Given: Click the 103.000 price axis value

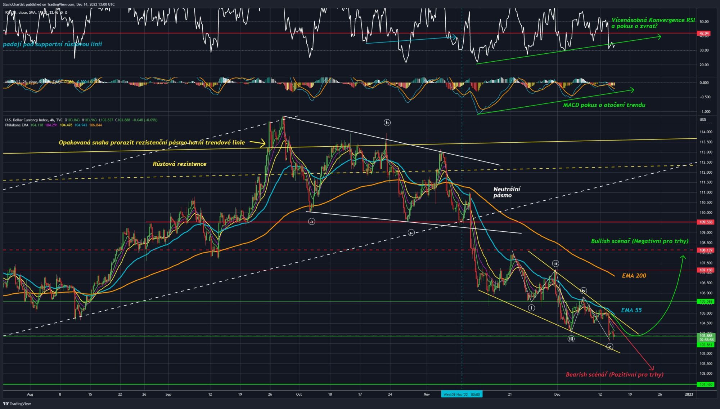Looking at the screenshot, I should coord(706,354).
